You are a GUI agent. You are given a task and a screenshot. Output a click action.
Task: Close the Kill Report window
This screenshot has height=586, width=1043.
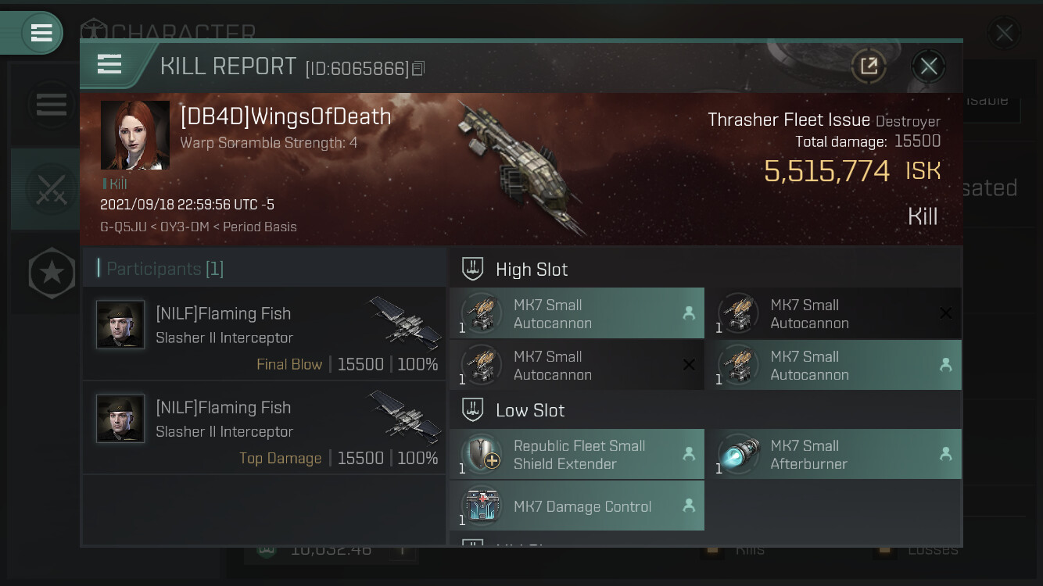[928, 66]
